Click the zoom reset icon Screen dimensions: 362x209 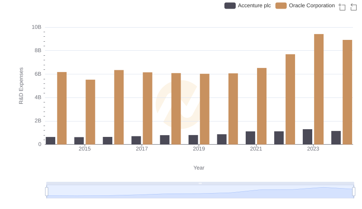click(x=353, y=7)
